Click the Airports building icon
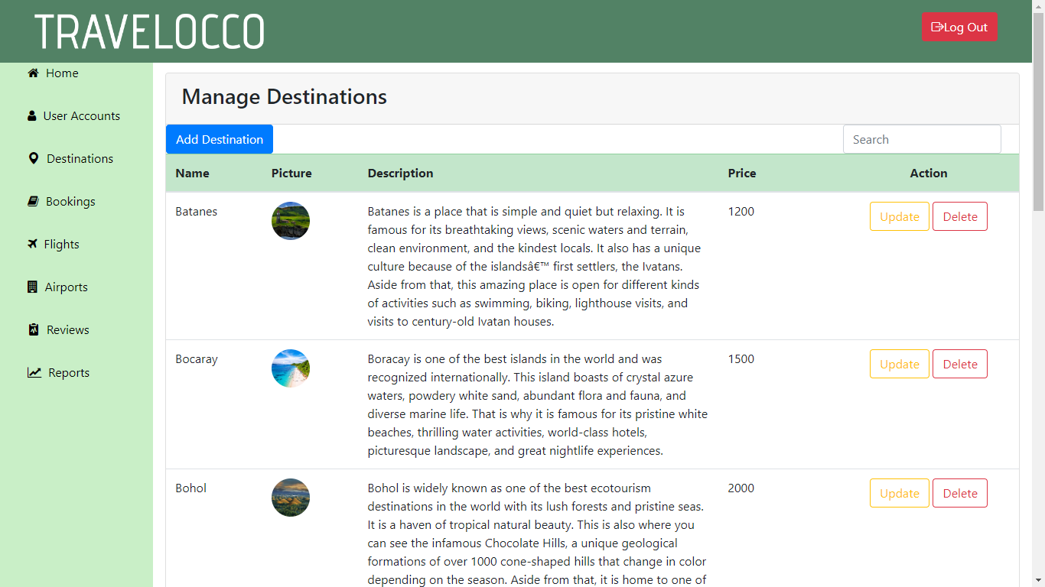The image size is (1045, 587). pyautogui.click(x=32, y=287)
